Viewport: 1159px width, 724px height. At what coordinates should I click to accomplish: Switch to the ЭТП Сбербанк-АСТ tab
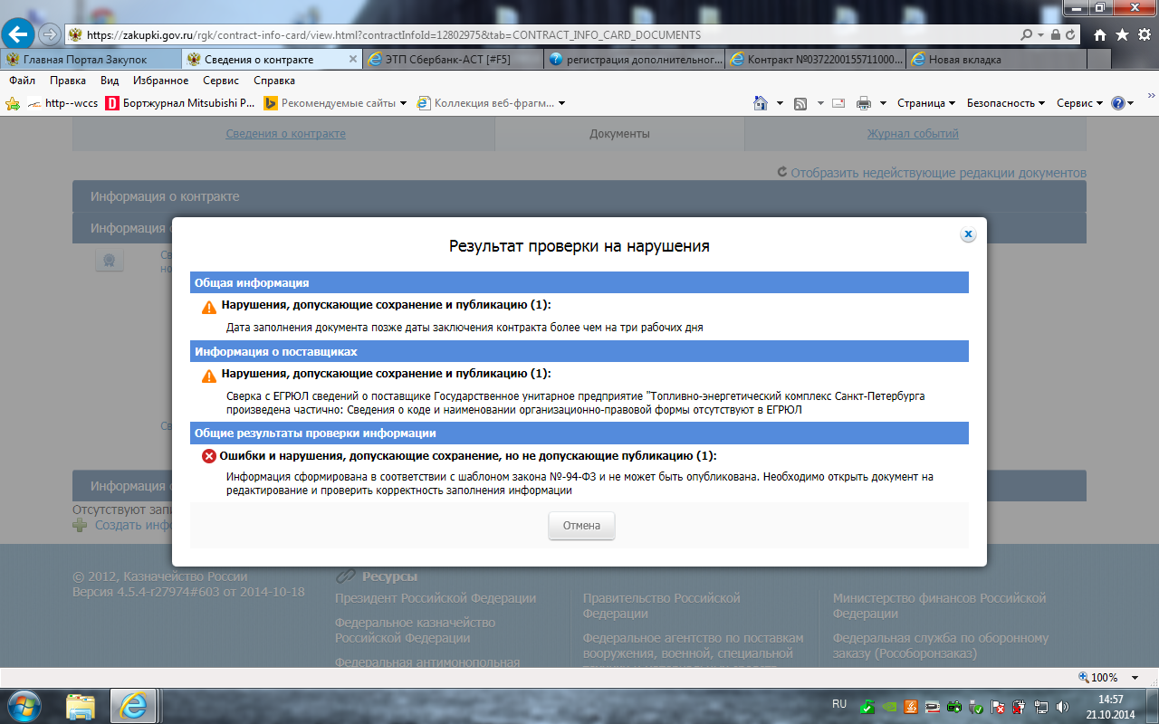453,60
